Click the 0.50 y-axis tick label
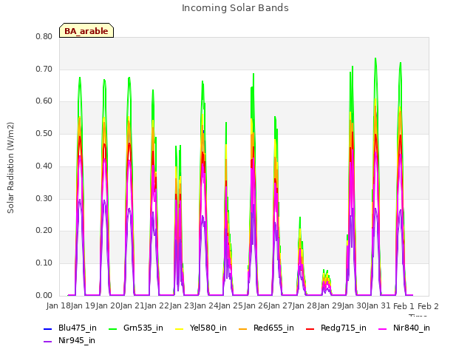The width and height of the screenshot is (473, 355). tap(44, 133)
